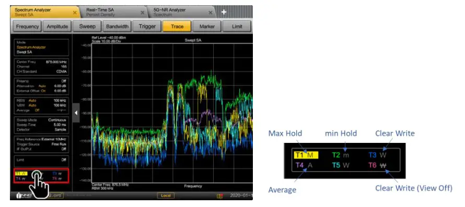Viewport: 465px width, 207px height.
Task: Close the Spectrum Analyzer Swept SA tab
Action: click(x=75, y=13)
